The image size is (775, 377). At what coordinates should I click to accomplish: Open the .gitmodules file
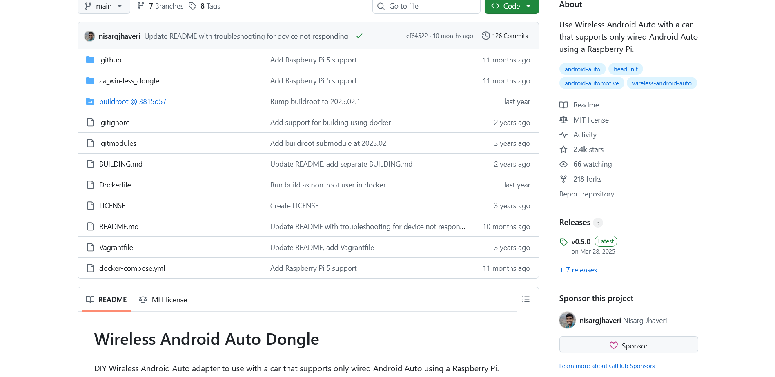click(x=118, y=143)
